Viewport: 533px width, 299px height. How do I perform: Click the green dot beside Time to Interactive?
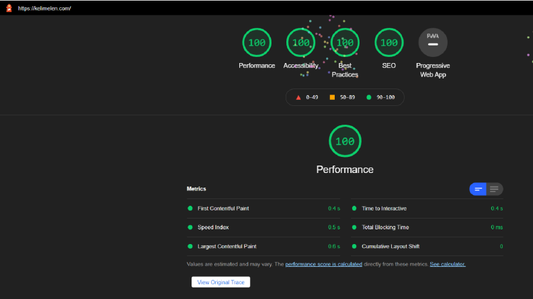pos(354,208)
